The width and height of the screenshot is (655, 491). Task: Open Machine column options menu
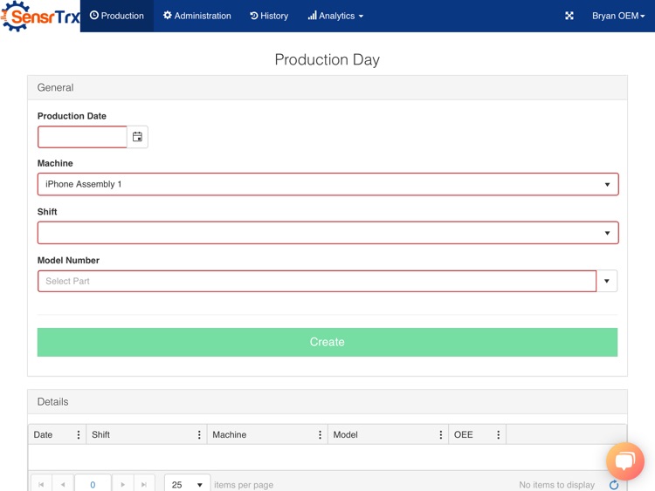(x=320, y=434)
